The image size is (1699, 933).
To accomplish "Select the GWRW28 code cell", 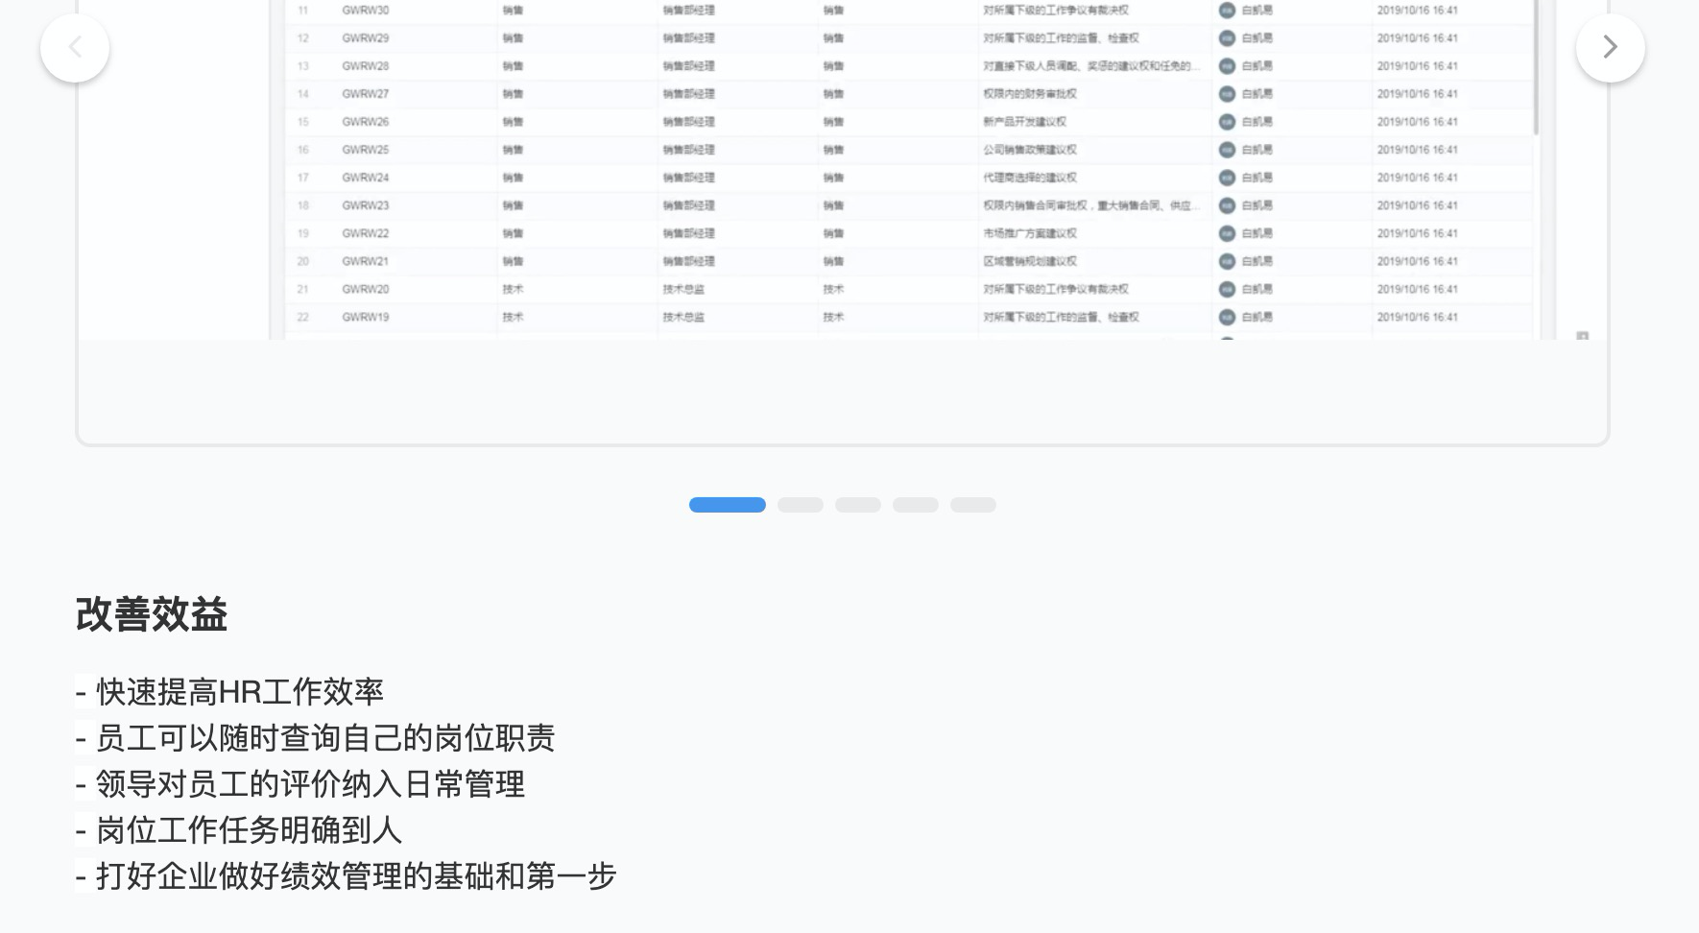I will (x=366, y=66).
